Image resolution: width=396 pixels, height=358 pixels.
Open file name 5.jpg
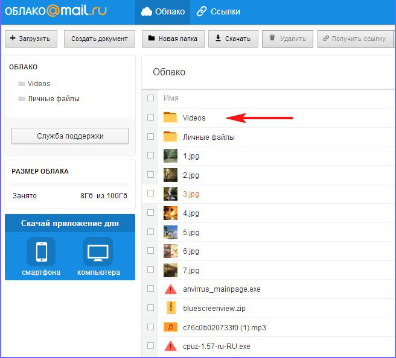[191, 233]
